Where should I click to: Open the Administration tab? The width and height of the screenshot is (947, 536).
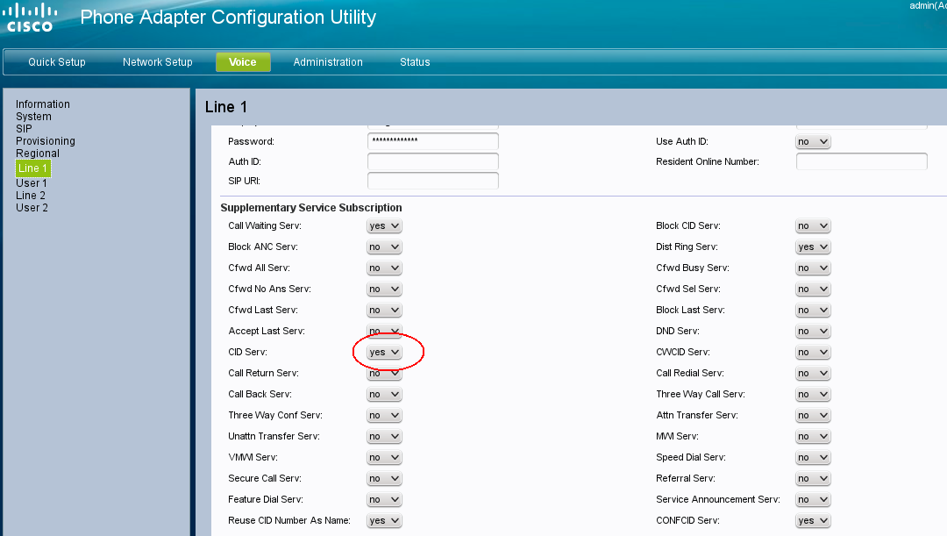[x=328, y=62]
